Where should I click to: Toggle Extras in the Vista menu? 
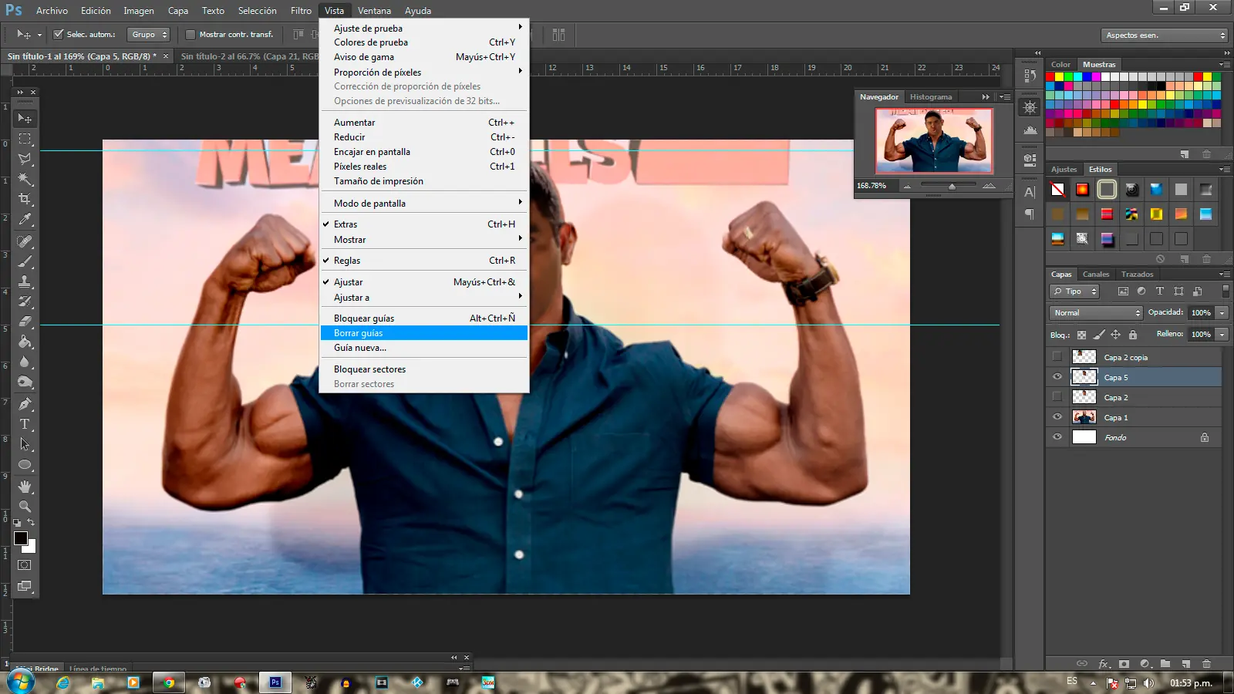point(424,224)
